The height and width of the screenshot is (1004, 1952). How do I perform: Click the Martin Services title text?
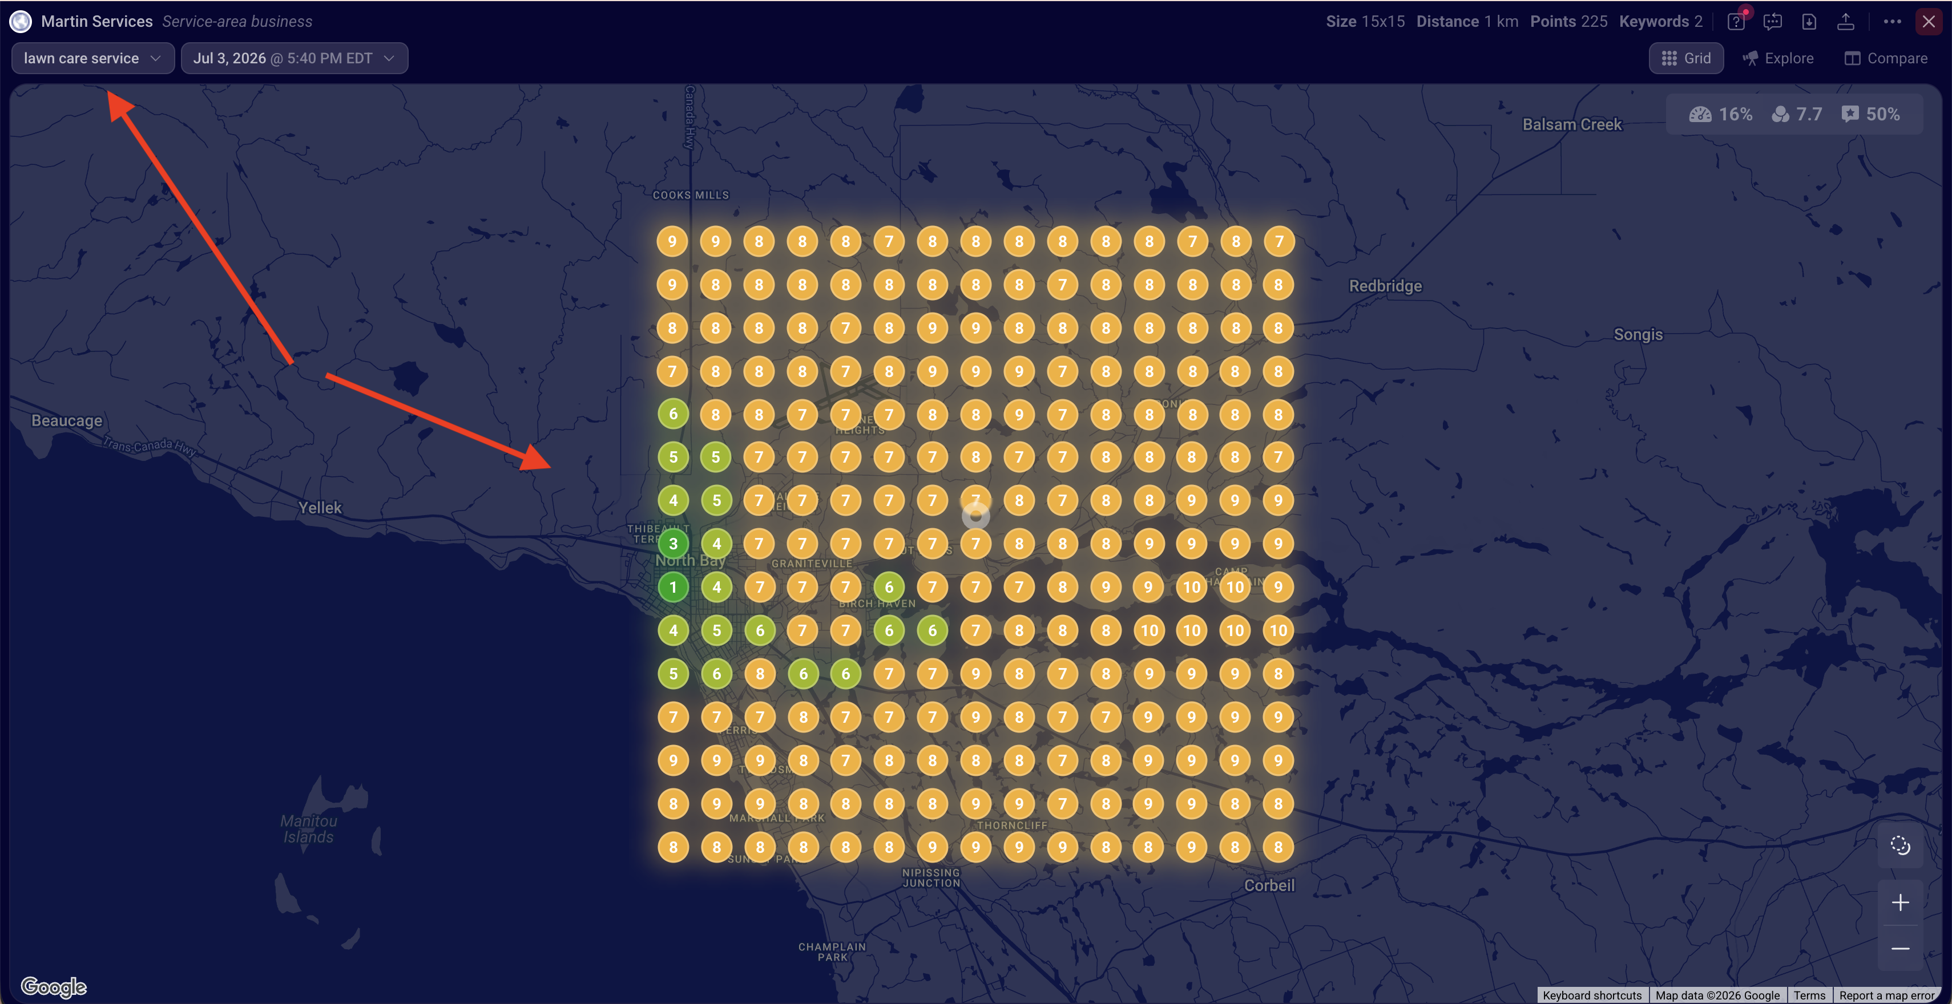point(97,21)
